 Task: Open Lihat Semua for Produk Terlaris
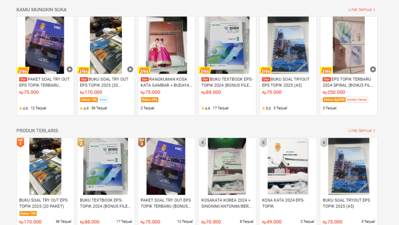click(x=362, y=131)
